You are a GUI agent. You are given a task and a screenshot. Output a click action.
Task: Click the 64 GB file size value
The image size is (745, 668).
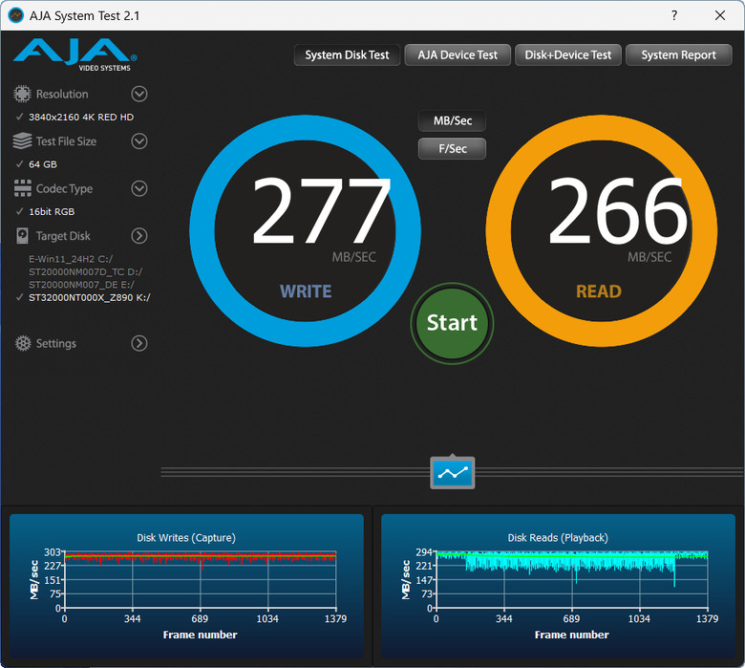[x=43, y=164]
